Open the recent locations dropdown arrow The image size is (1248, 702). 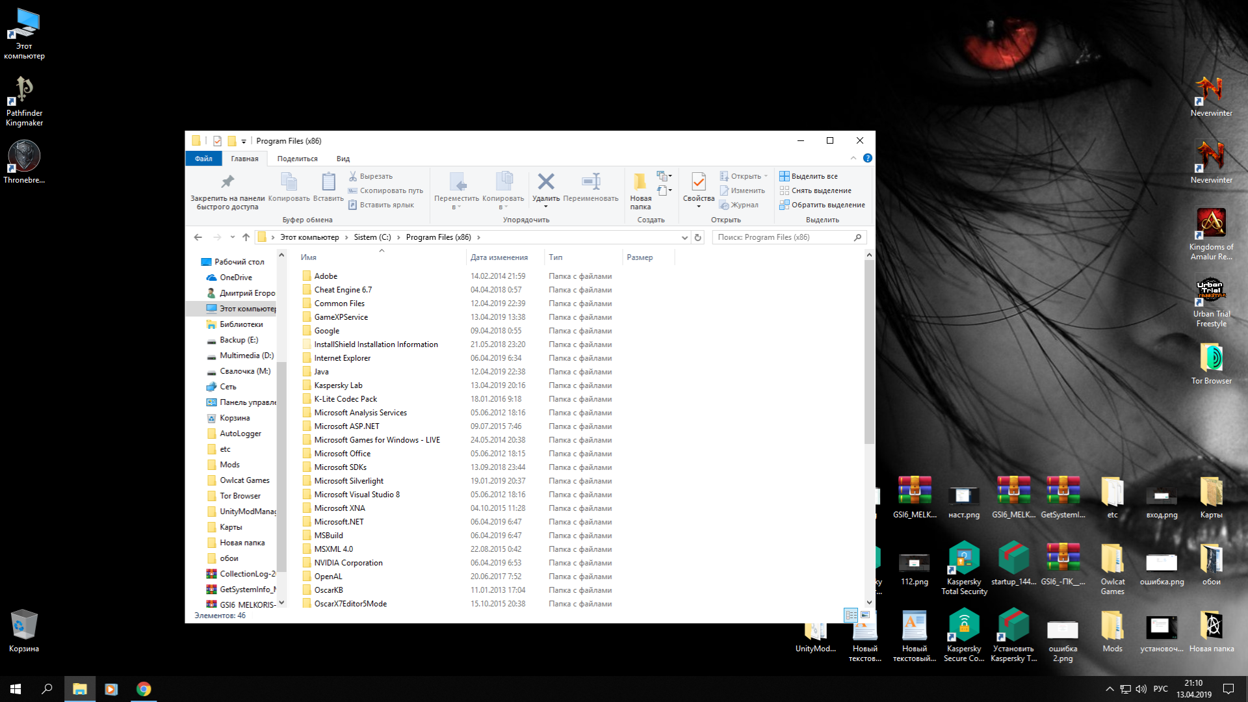click(232, 237)
